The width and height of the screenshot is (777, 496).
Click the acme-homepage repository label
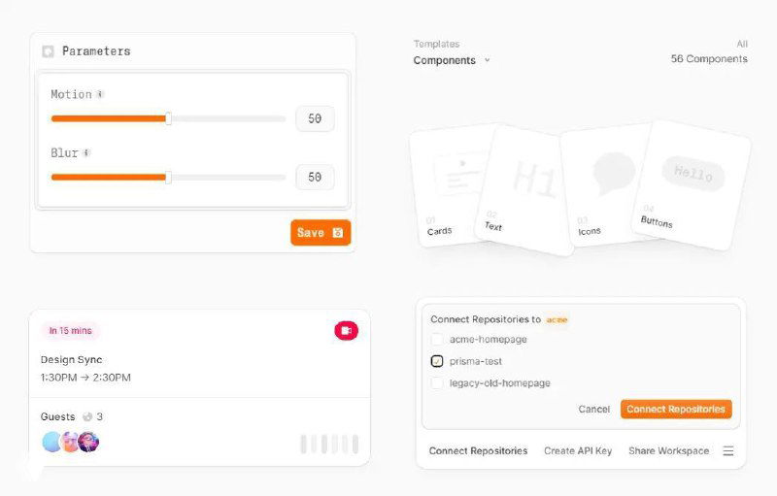click(x=489, y=340)
